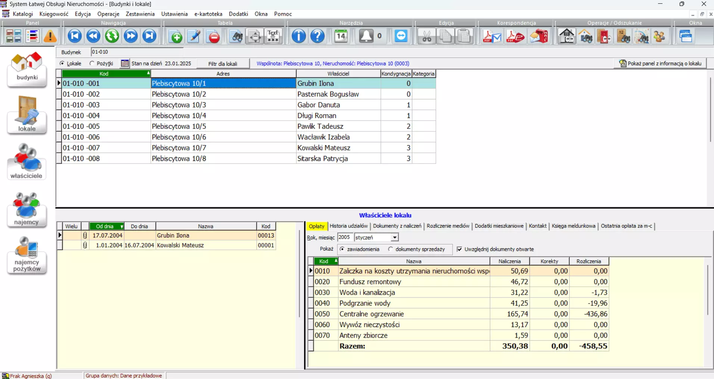
Task: Open the Kontakt tab
Action: tap(538, 226)
